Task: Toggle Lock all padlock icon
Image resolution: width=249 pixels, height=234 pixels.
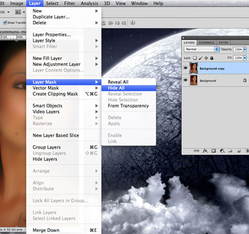Action: coord(212,58)
